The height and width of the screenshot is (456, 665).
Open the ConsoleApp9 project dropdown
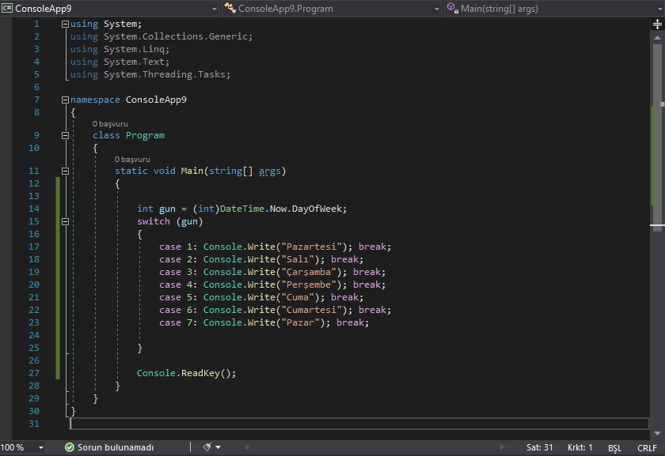click(110, 9)
